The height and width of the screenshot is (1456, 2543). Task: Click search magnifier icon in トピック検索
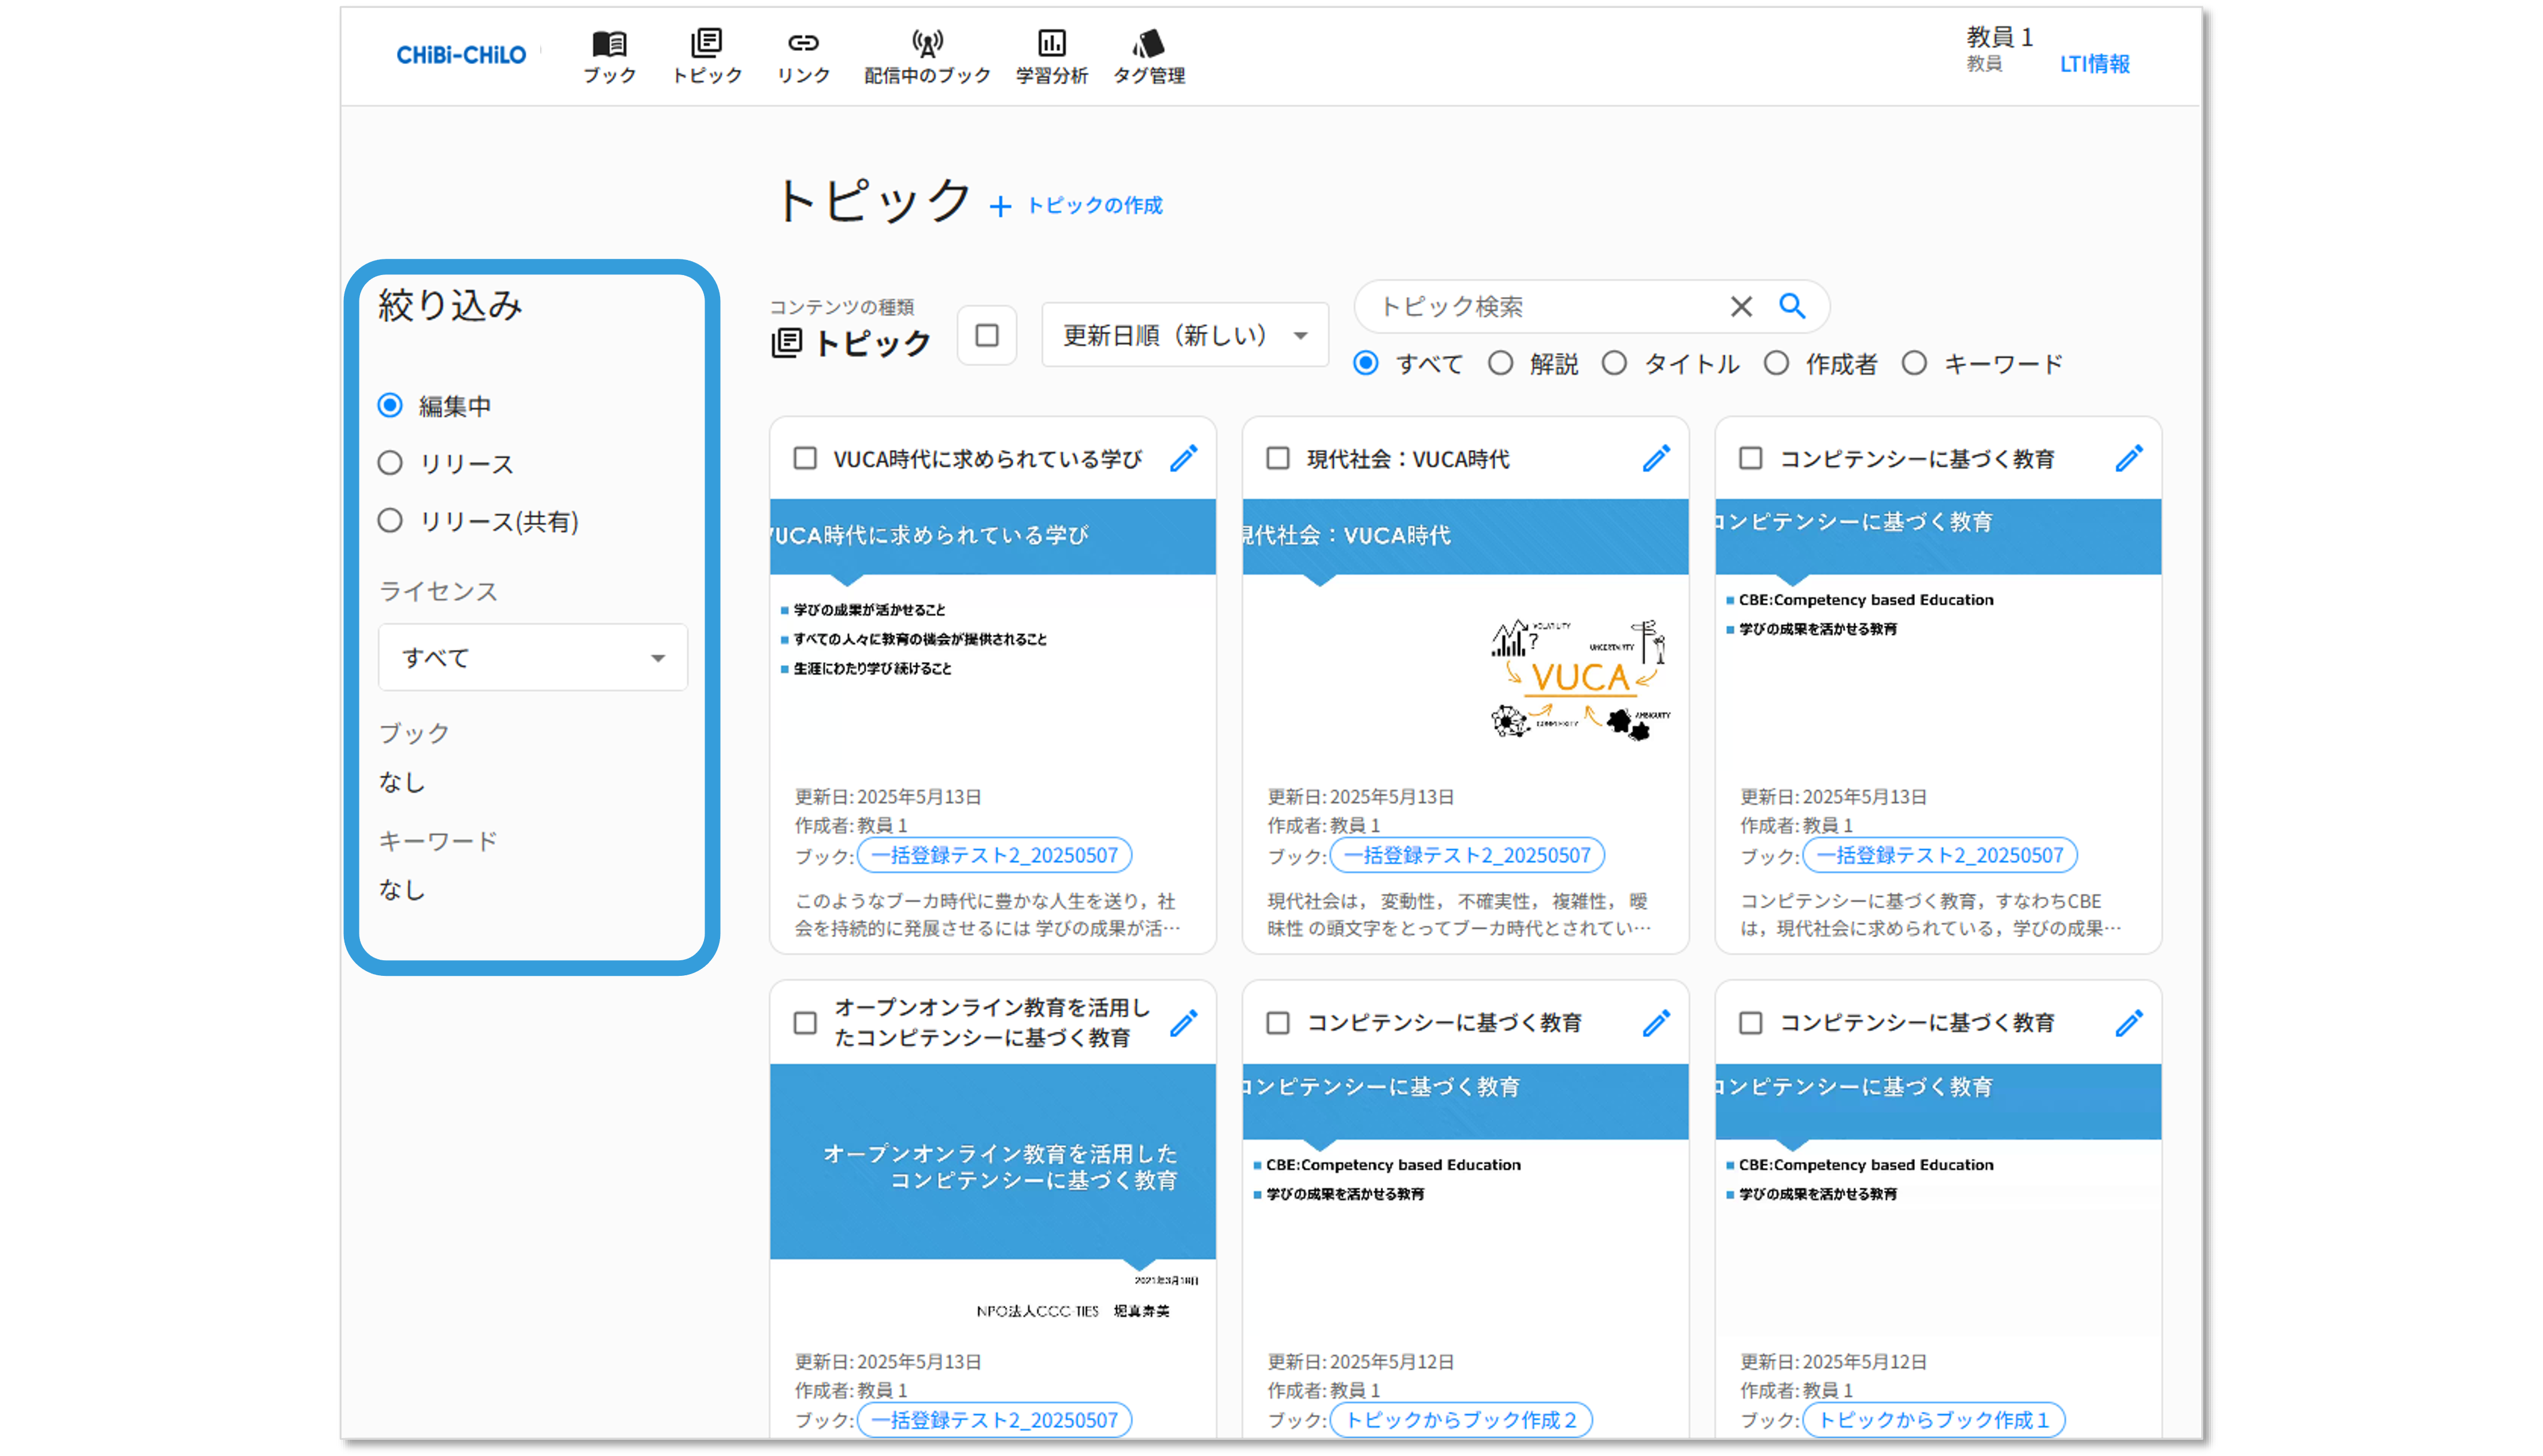[1792, 306]
